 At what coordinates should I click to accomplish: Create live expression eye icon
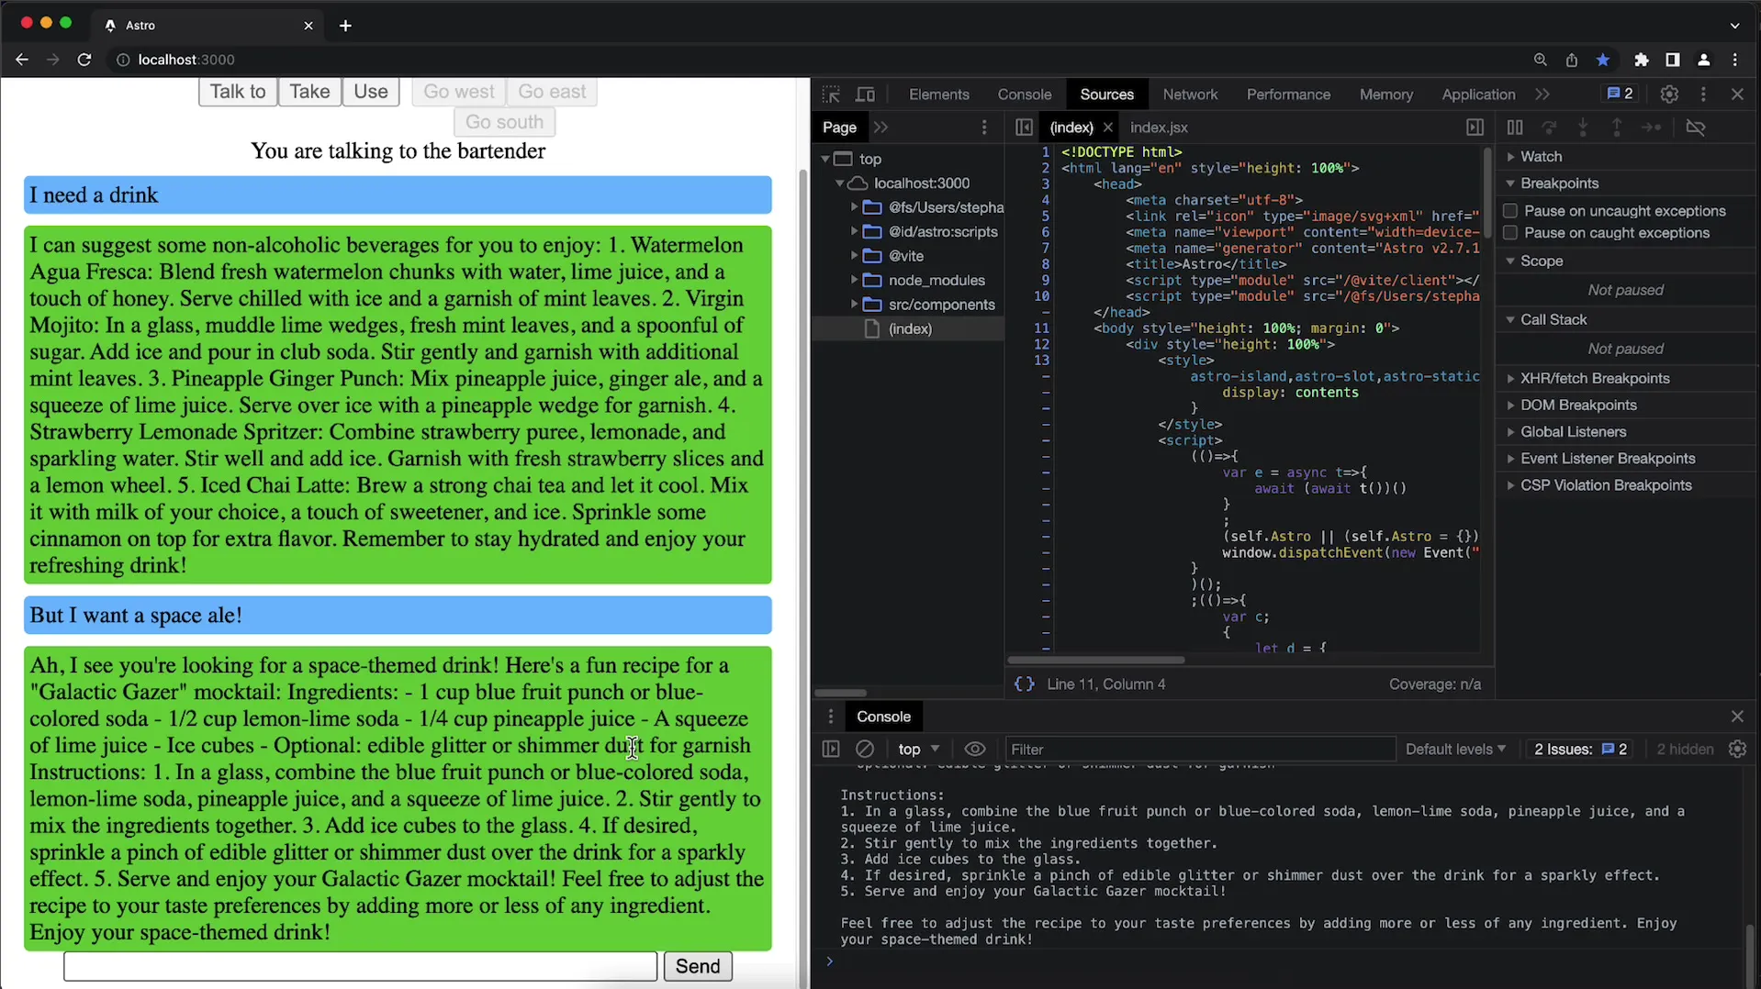[975, 750]
